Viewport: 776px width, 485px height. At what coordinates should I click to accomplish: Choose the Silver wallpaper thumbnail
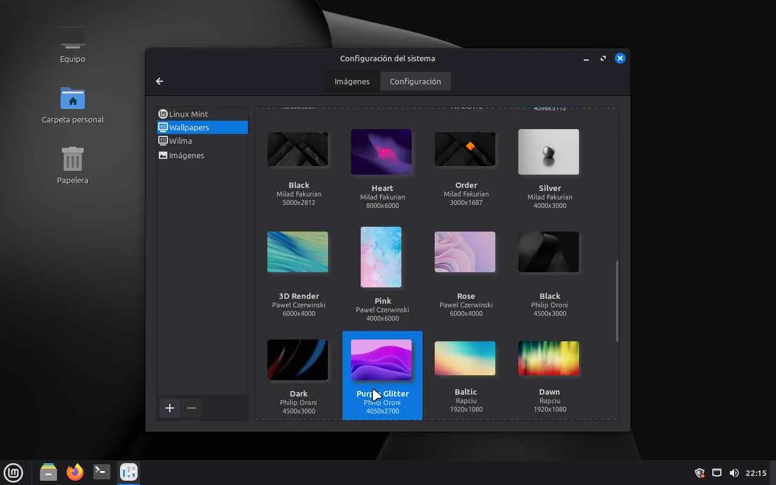[549, 152]
